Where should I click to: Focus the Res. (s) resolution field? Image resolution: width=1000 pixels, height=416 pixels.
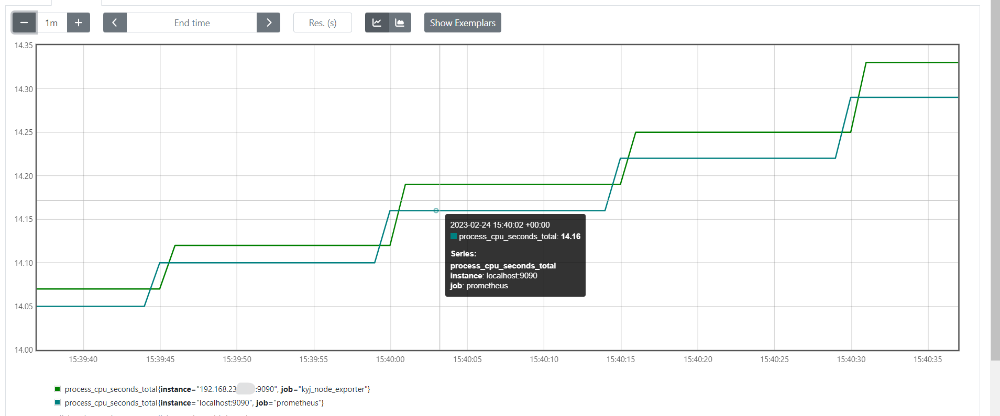[323, 23]
